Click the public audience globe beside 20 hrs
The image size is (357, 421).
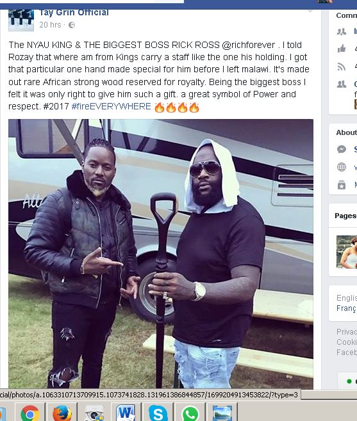[72, 25]
